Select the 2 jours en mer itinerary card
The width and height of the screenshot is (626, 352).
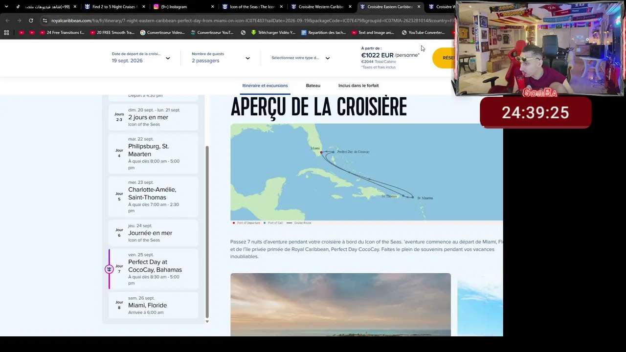pyautogui.click(x=154, y=117)
